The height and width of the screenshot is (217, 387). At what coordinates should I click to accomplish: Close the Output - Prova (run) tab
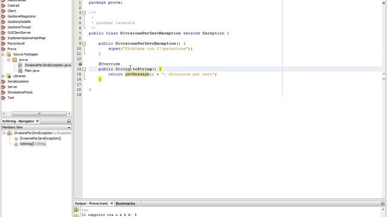[111, 204]
